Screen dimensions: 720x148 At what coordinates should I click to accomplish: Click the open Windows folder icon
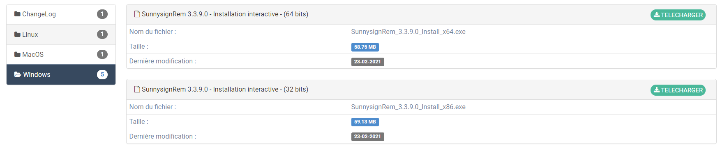[18, 74]
